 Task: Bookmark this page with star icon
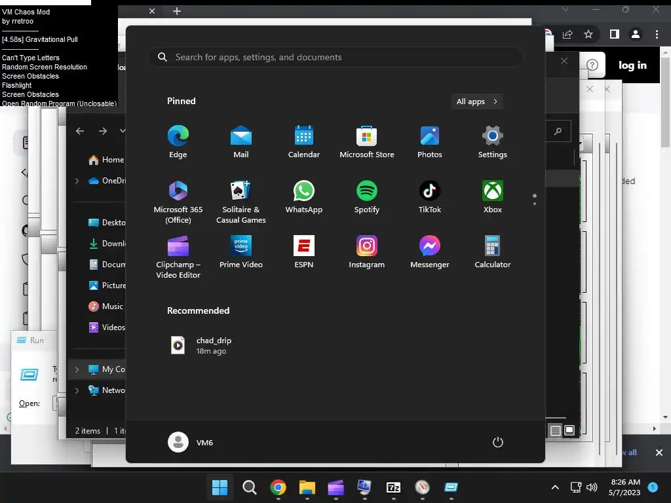coord(588,34)
